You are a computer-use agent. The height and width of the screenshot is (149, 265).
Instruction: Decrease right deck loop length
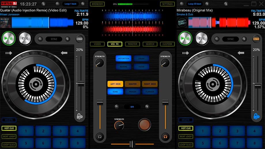coord(182,4)
